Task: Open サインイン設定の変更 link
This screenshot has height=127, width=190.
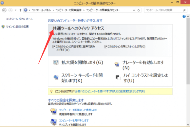Action: (17, 27)
